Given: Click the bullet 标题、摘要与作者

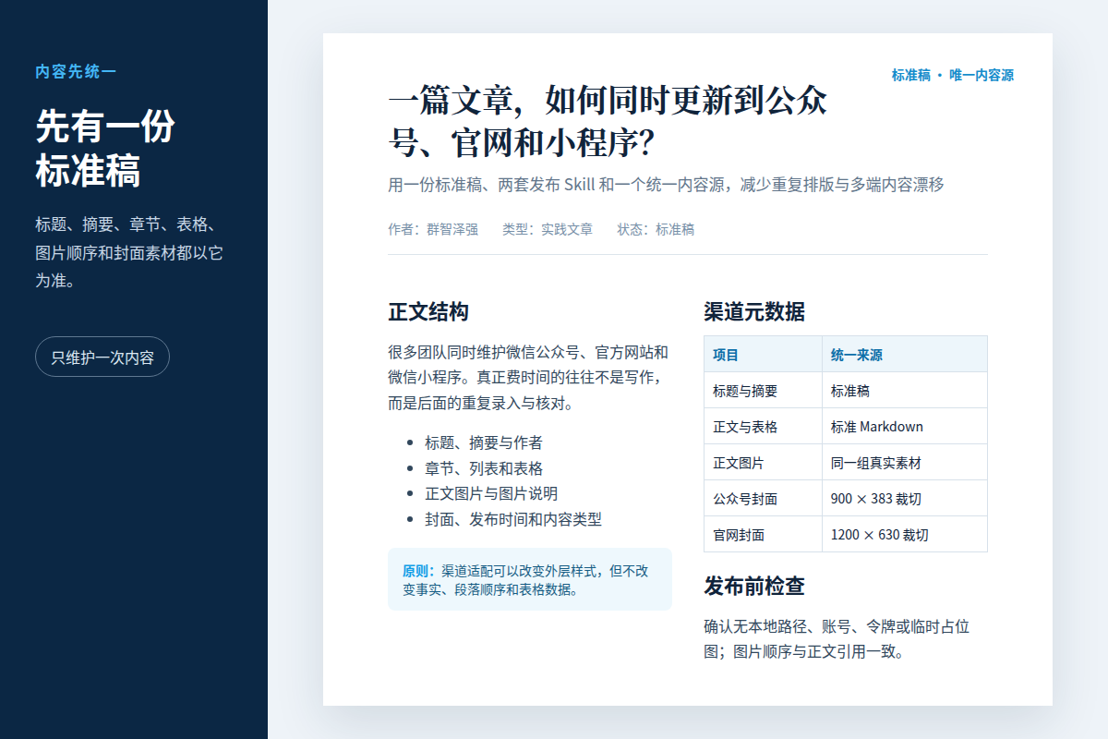Looking at the screenshot, I should tap(484, 442).
